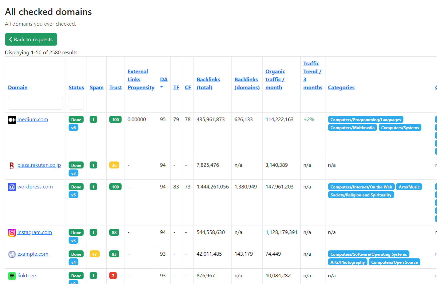Sort table by Trust column
Viewport: 437px width, 284px height.
(x=116, y=88)
